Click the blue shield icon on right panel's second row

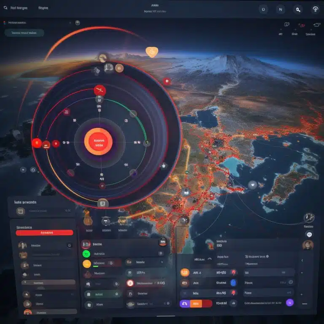233,283
